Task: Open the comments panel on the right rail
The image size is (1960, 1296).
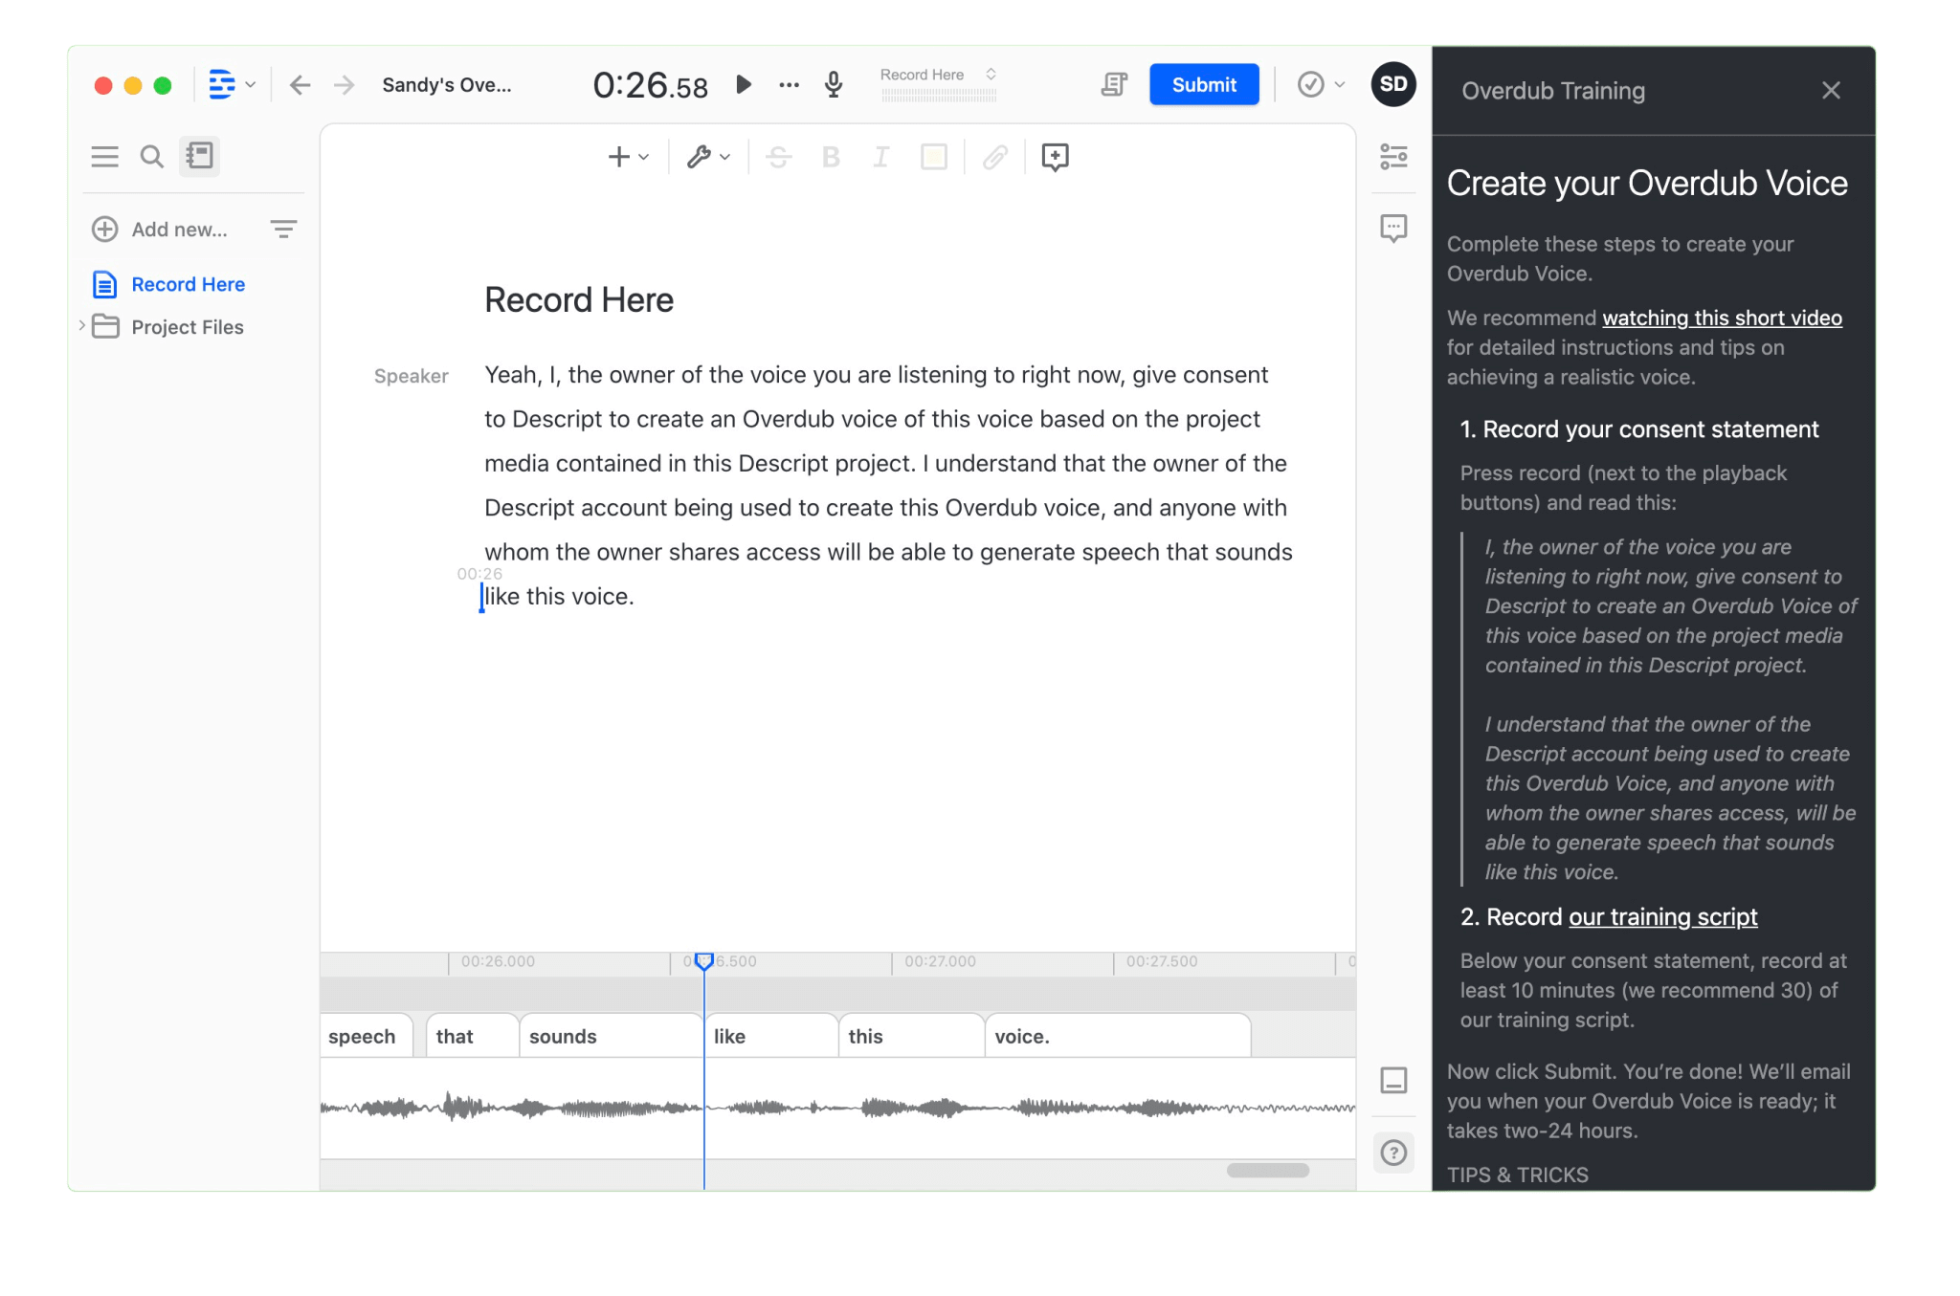Action: coord(1393,228)
